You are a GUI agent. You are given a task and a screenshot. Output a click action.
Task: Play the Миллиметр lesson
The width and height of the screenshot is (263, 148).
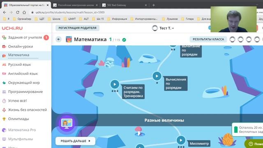point(181,140)
